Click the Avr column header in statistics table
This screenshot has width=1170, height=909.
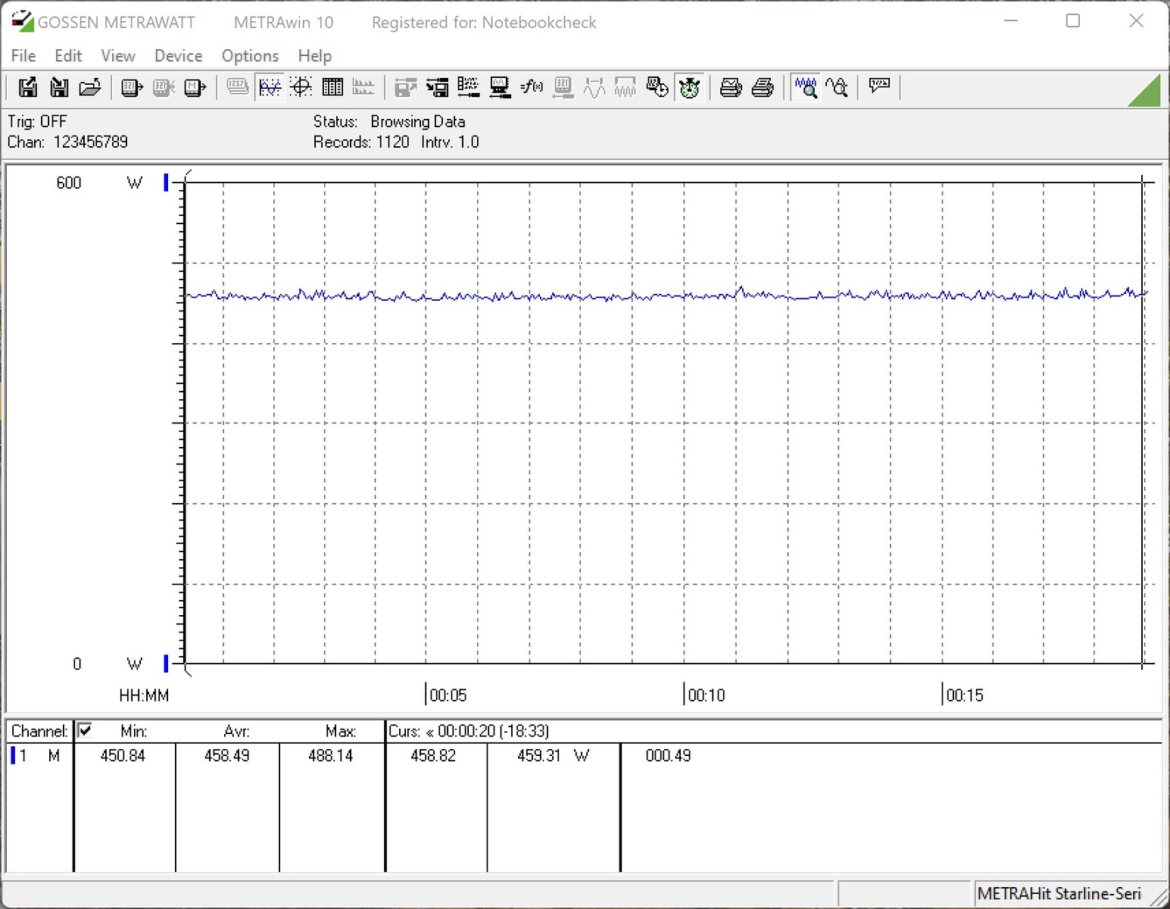click(236, 731)
